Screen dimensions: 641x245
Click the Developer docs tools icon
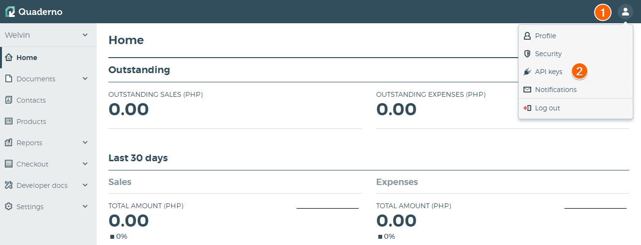(x=8, y=185)
